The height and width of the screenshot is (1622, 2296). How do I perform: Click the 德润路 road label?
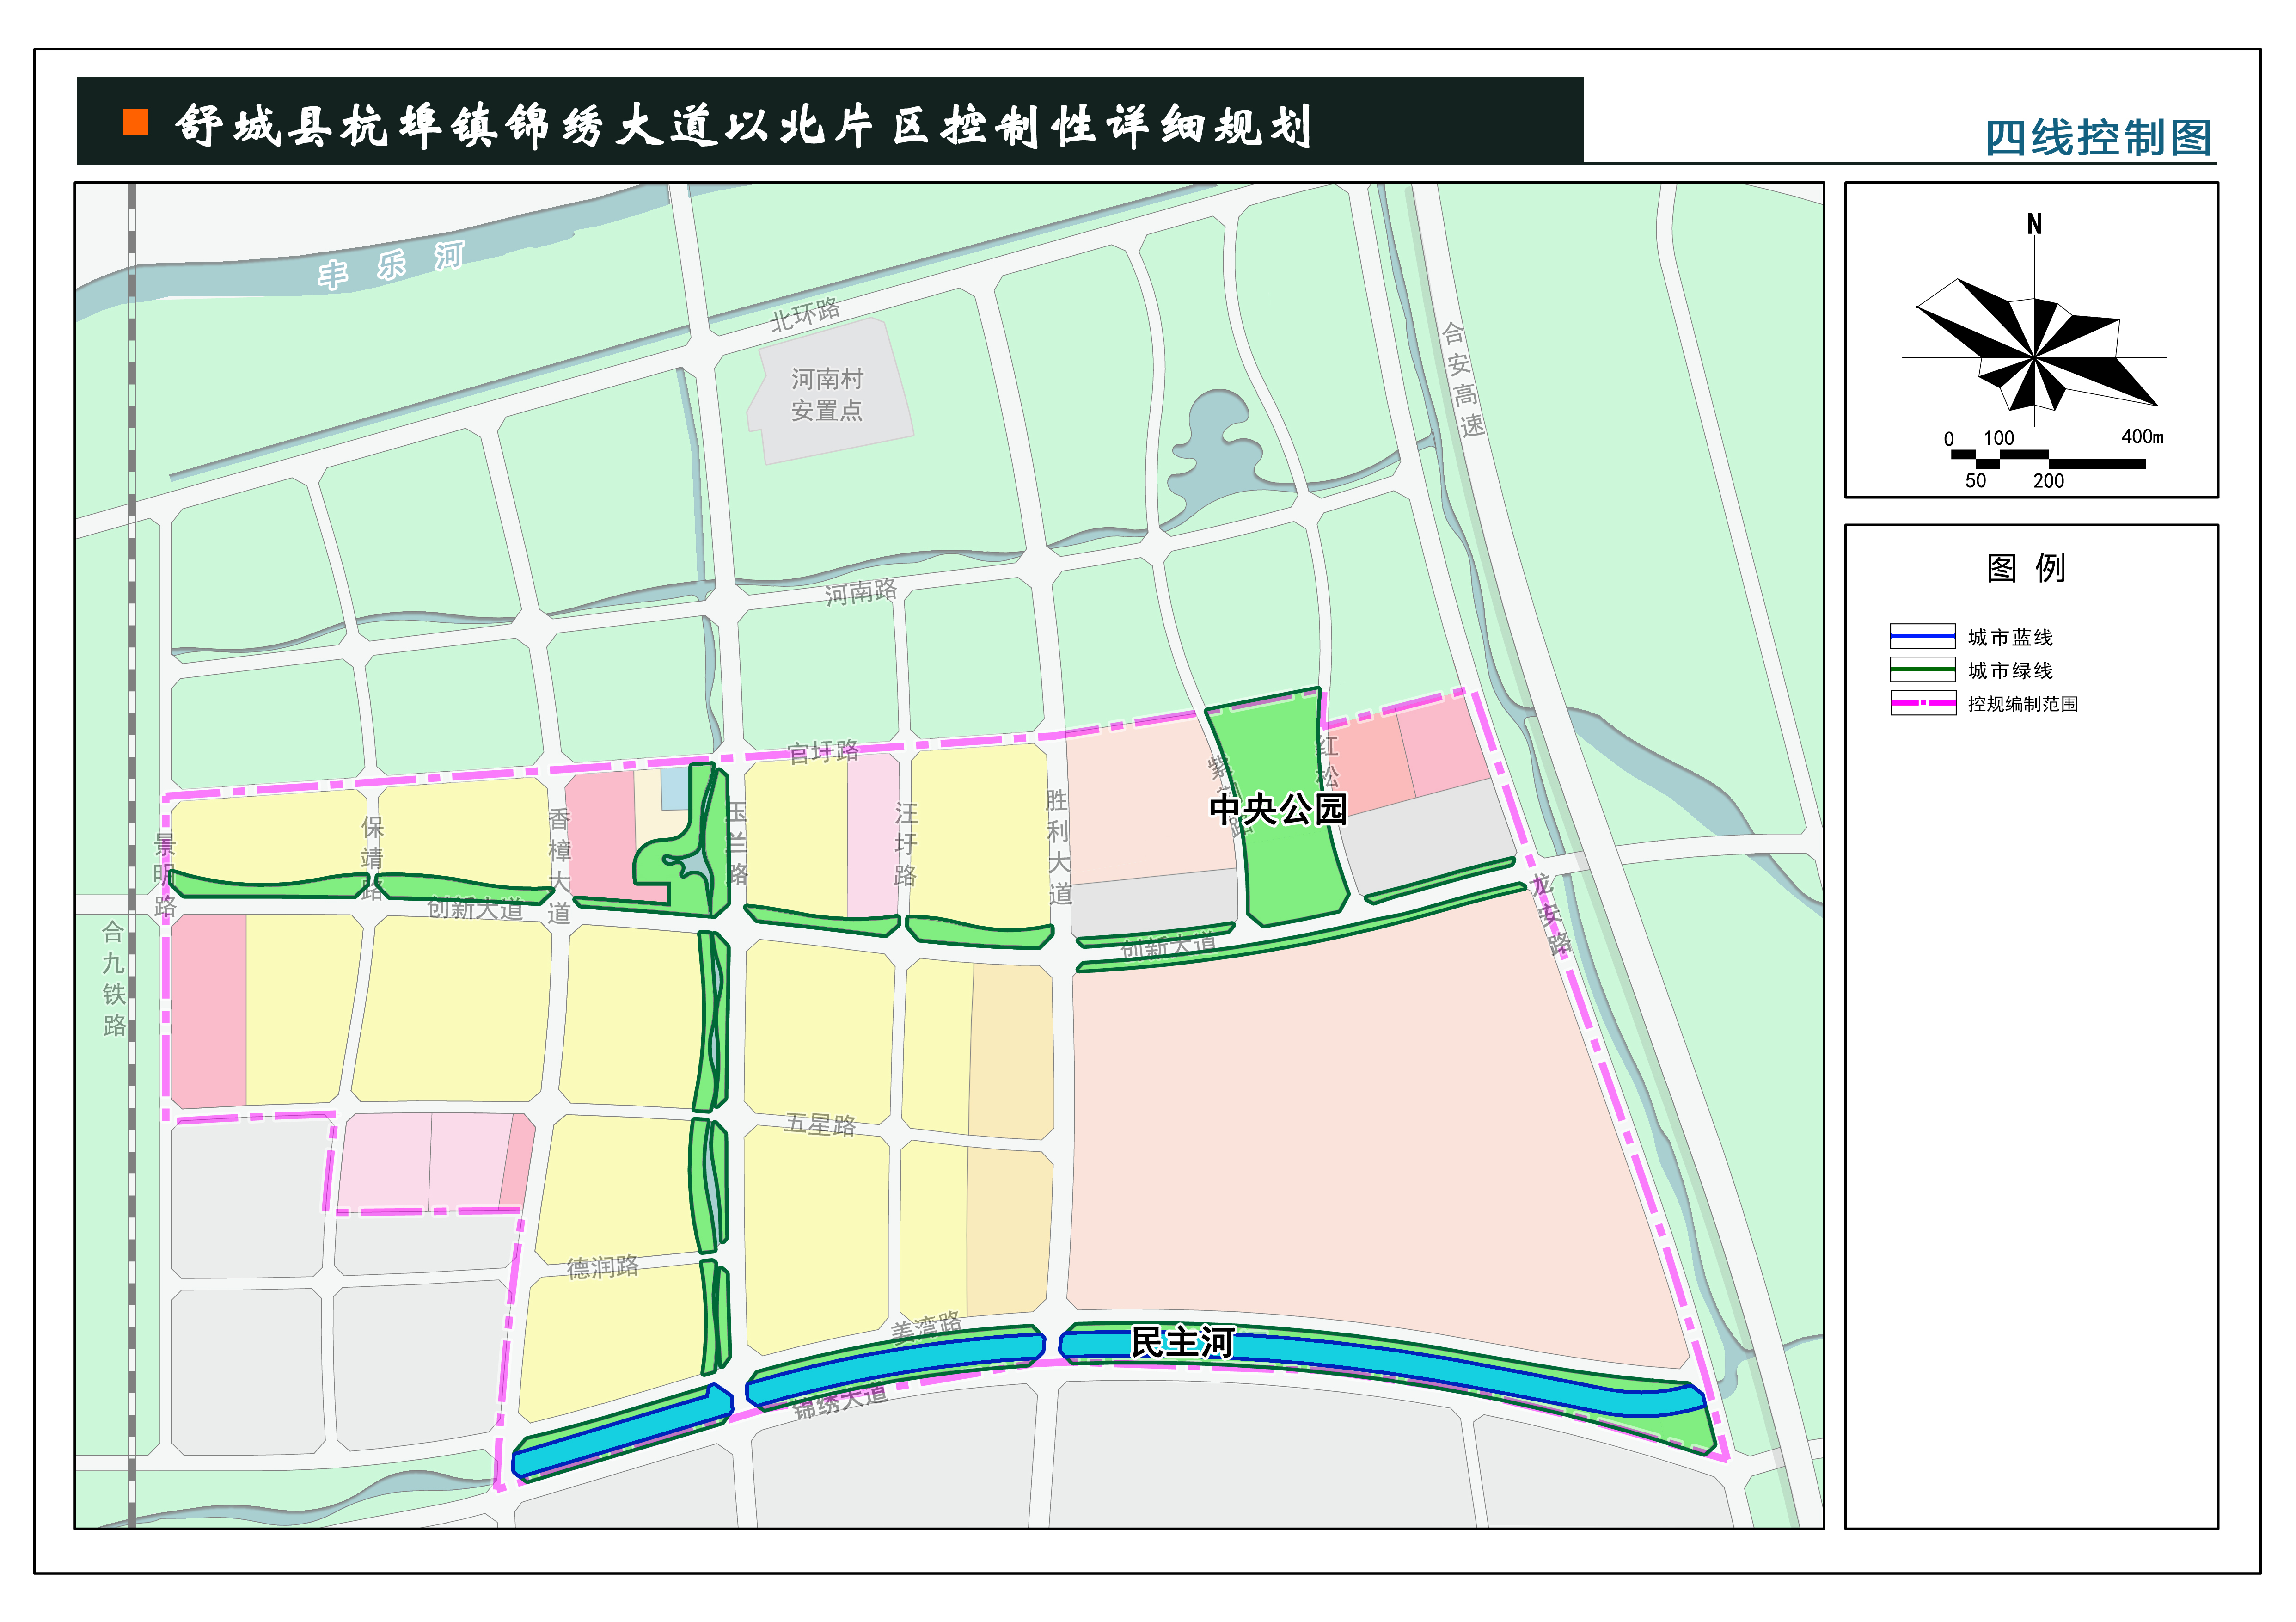(x=602, y=1267)
